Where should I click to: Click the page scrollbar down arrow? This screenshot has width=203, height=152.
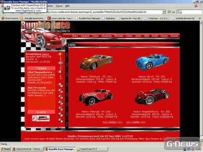[201, 140]
